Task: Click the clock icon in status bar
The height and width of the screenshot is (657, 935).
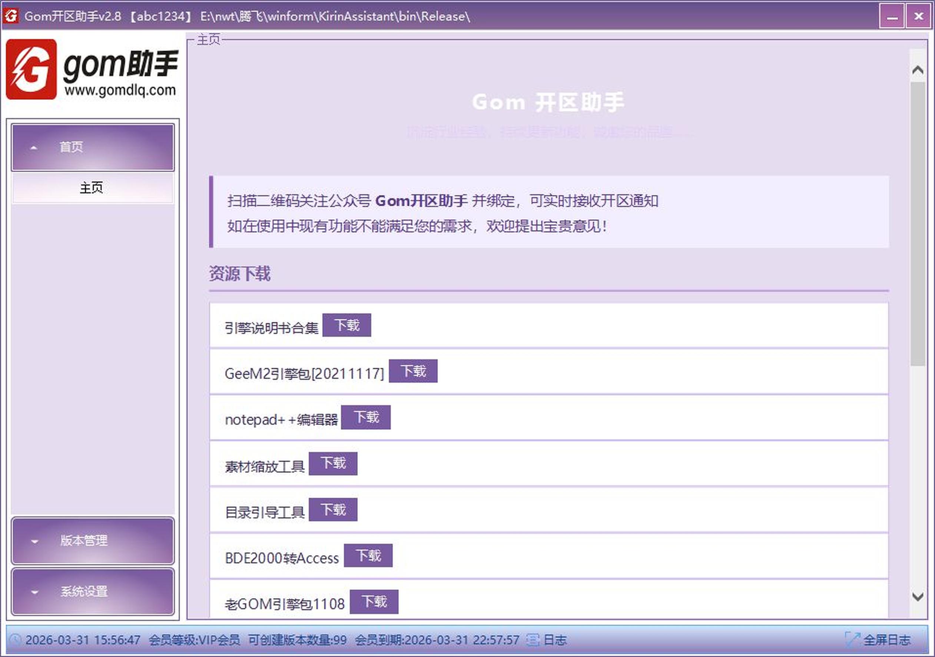Action: [15, 640]
